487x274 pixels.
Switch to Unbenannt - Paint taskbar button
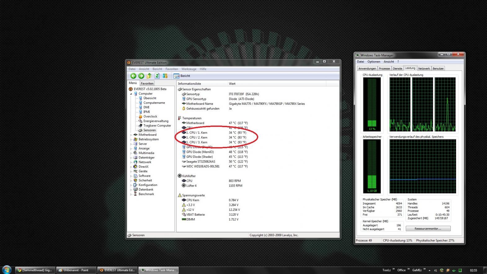76,270
